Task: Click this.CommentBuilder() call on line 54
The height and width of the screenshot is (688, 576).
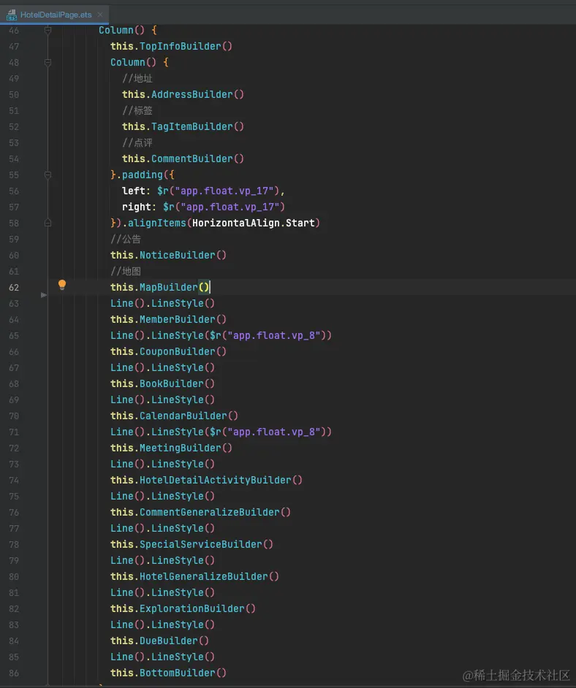Action: click(x=183, y=158)
